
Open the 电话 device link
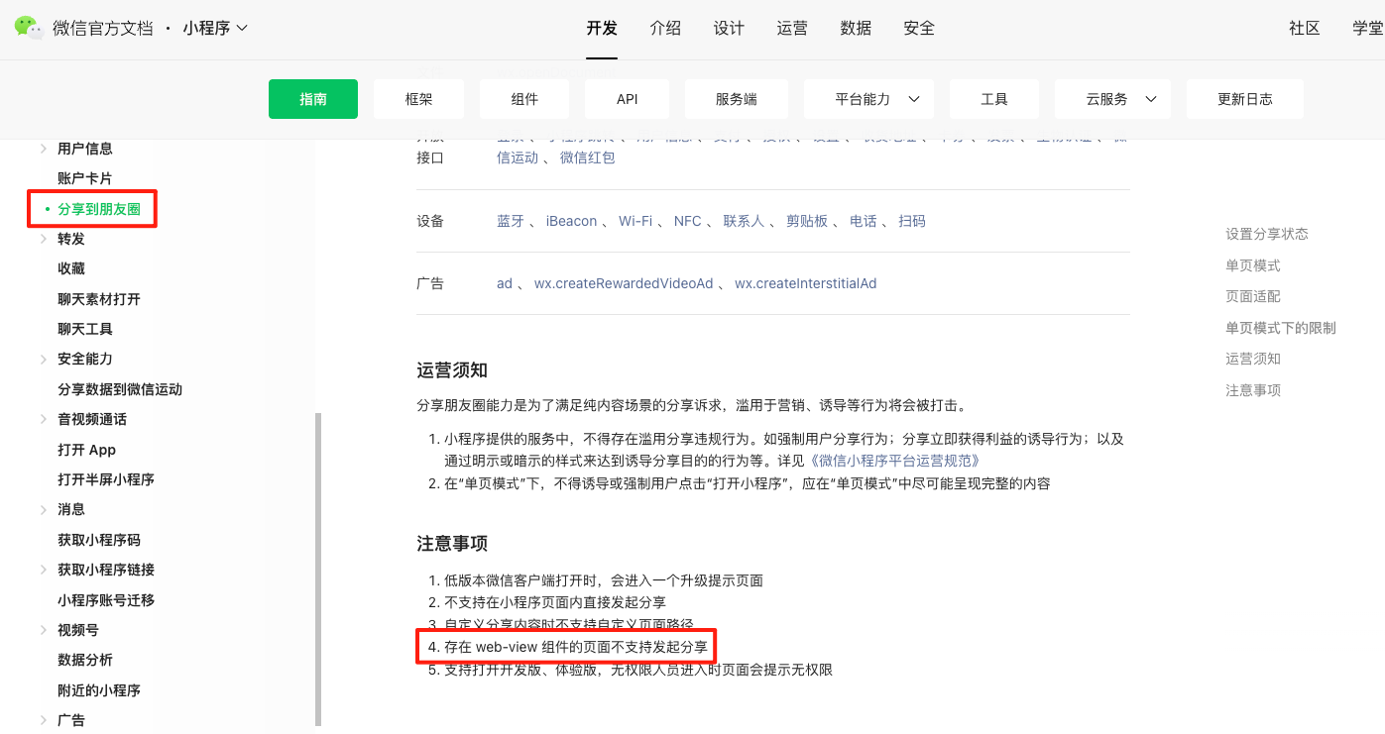point(864,221)
